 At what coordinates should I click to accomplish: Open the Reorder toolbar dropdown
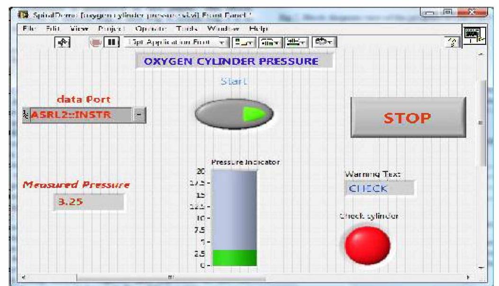tap(324, 42)
